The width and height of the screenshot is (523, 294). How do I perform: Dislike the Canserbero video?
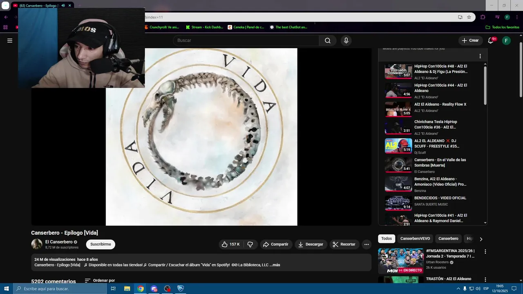tap(250, 244)
